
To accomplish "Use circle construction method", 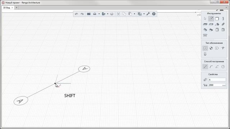I will click(223, 67).
